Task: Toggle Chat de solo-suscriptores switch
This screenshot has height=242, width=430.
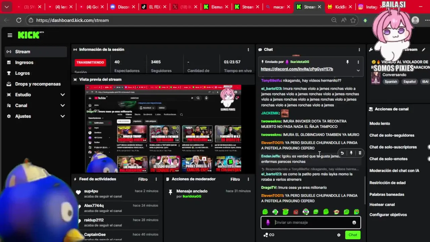Action: click(x=429, y=147)
